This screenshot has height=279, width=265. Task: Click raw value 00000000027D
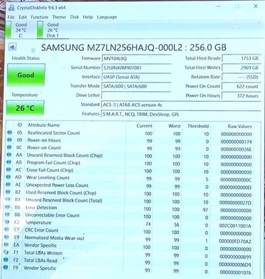click(x=236, y=203)
